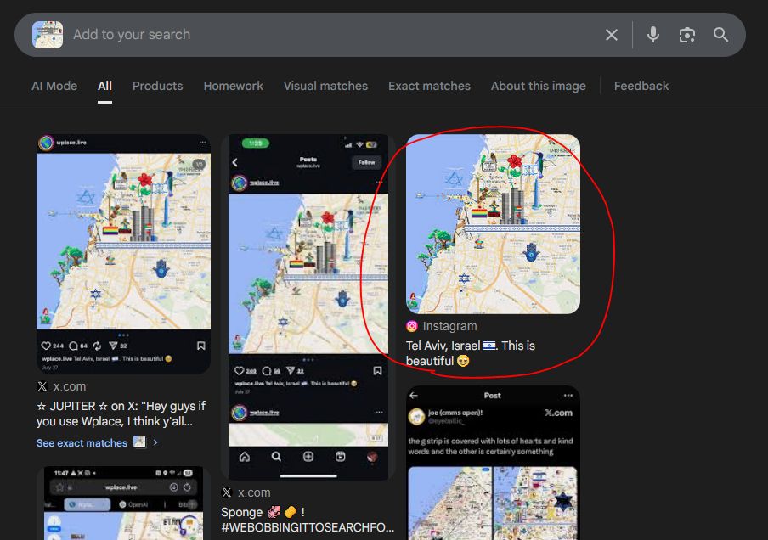Click the Feedback link
This screenshot has height=540, width=768.
tap(641, 86)
